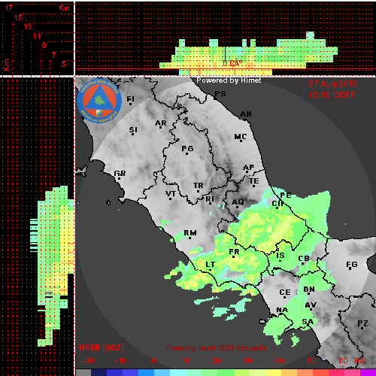Pick the PG city label
This screenshot has height=376, width=376.
click(187, 149)
